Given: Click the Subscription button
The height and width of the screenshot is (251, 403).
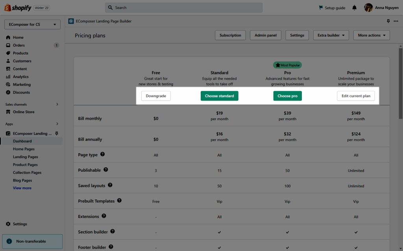Looking at the screenshot, I should tap(230, 35).
